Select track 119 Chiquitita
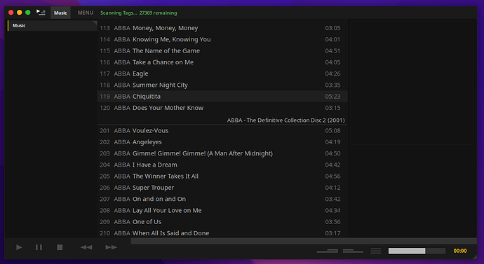The width and height of the screenshot is (484, 264). (222, 97)
